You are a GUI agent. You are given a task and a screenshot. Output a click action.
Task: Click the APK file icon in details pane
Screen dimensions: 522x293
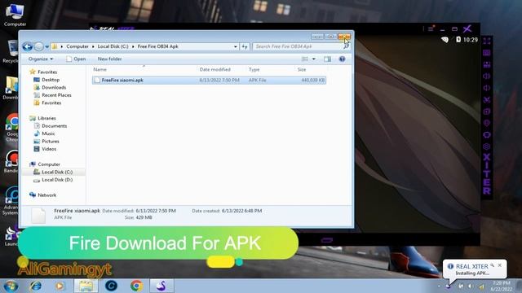tap(38, 215)
